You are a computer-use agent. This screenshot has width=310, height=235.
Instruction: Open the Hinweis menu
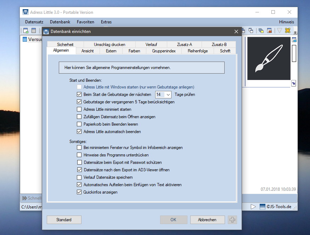[287, 22]
